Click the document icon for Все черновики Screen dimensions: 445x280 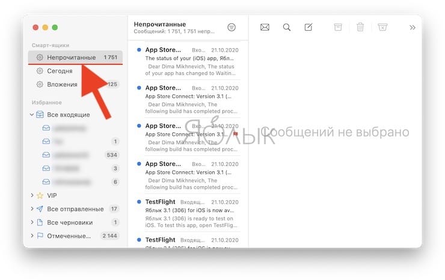[x=40, y=222]
